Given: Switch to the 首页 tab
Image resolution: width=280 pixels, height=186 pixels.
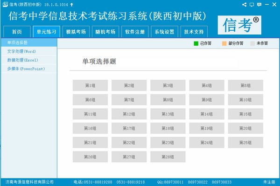Looking at the screenshot, I should click(17, 32).
